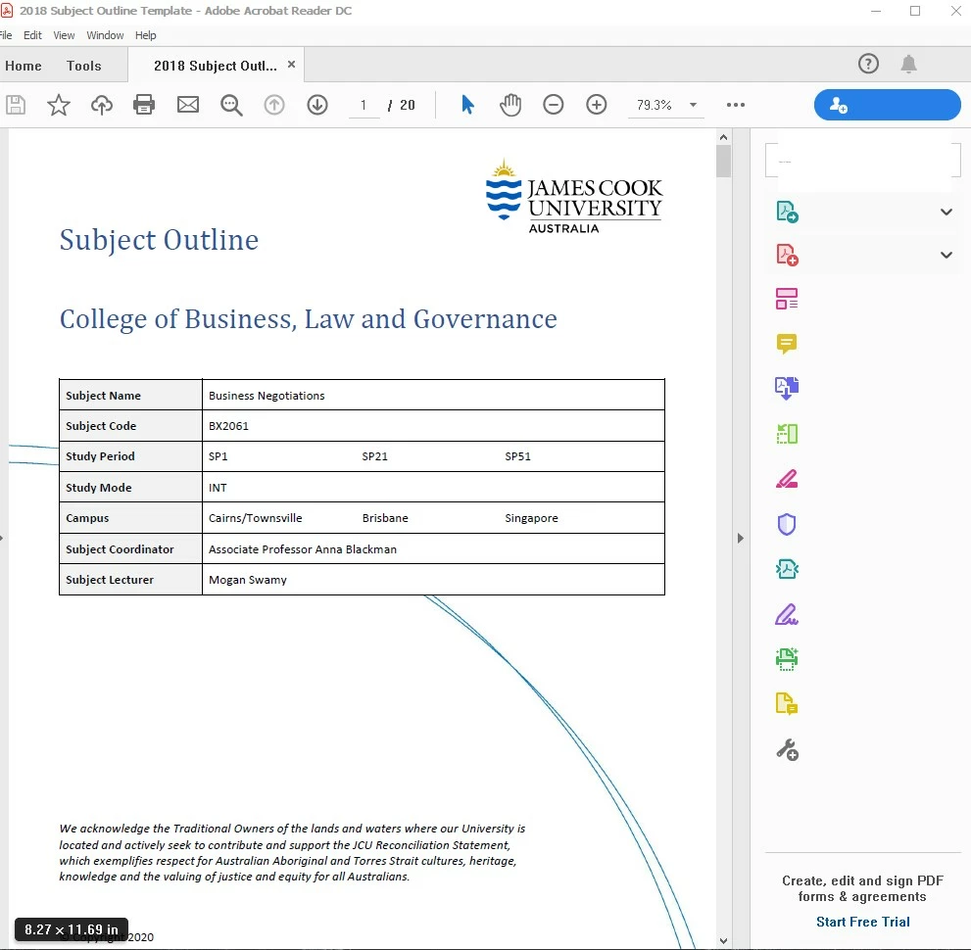Go to next page arrow
The width and height of the screenshot is (971, 950).
317,105
